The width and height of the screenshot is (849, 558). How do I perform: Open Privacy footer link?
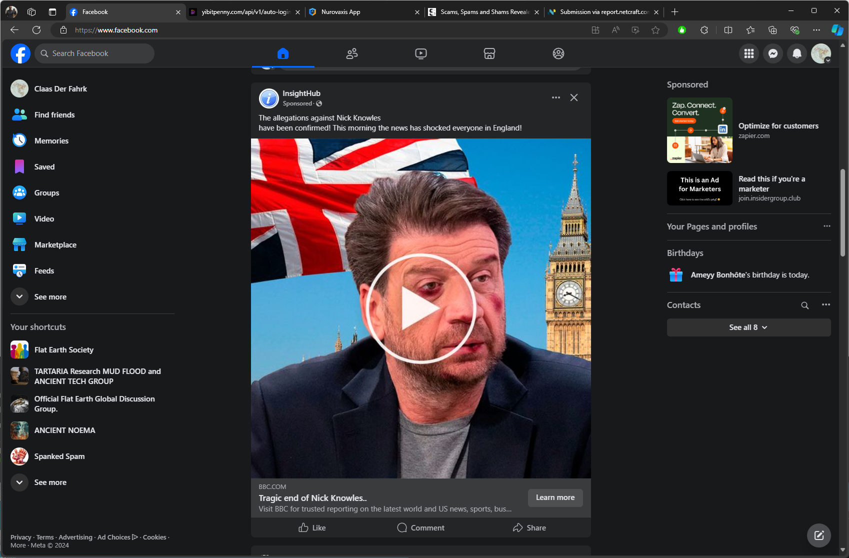(20, 537)
